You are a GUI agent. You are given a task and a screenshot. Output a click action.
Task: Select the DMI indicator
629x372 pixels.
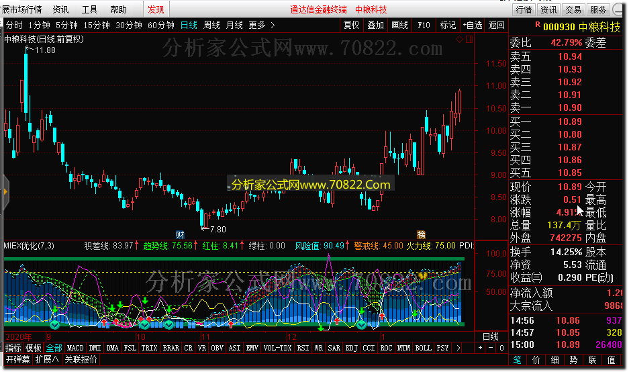(x=95, y=348)
